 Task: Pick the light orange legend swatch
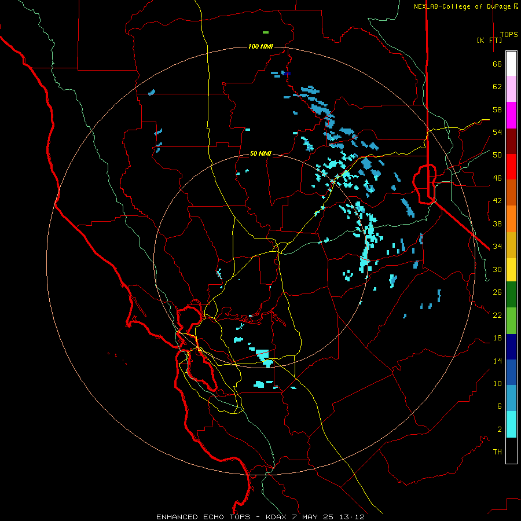coord(511,219)
